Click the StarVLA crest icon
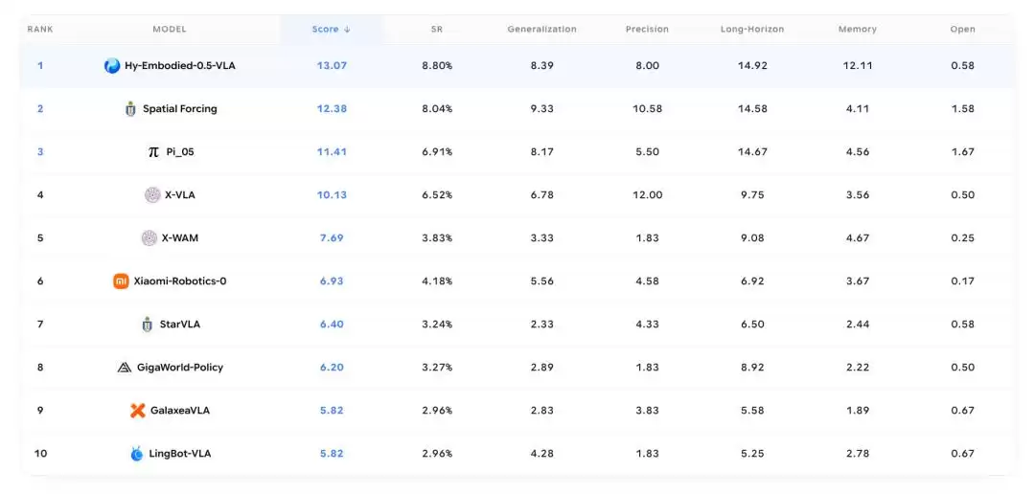The image size is (1035, 494). point(148,325)
